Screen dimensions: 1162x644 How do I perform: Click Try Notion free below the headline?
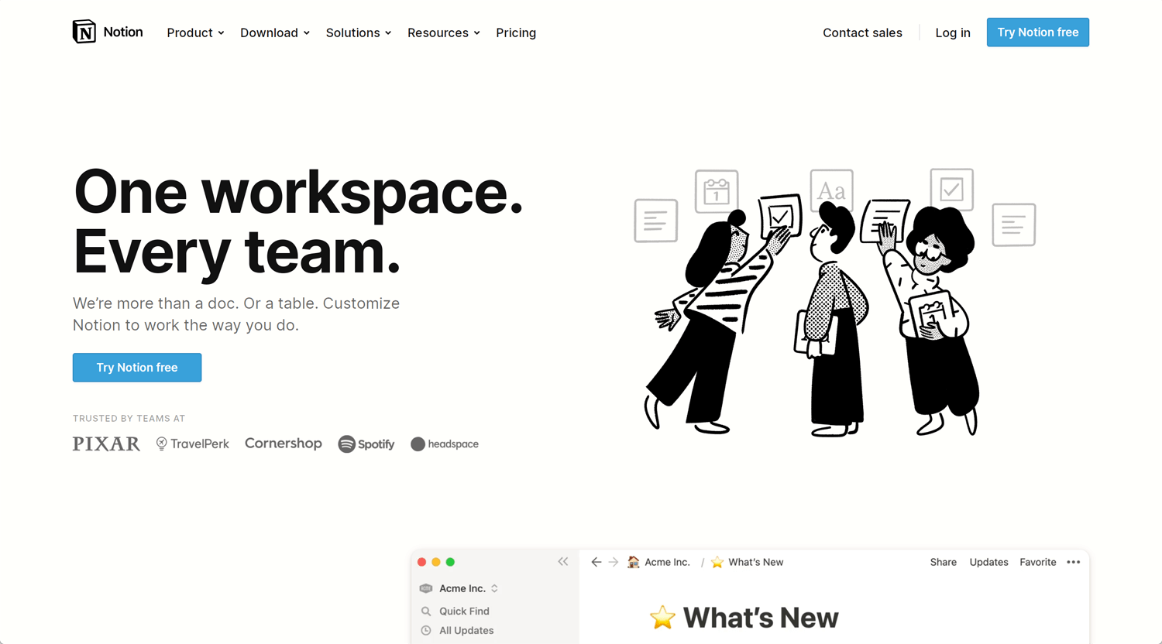[137, 368]
